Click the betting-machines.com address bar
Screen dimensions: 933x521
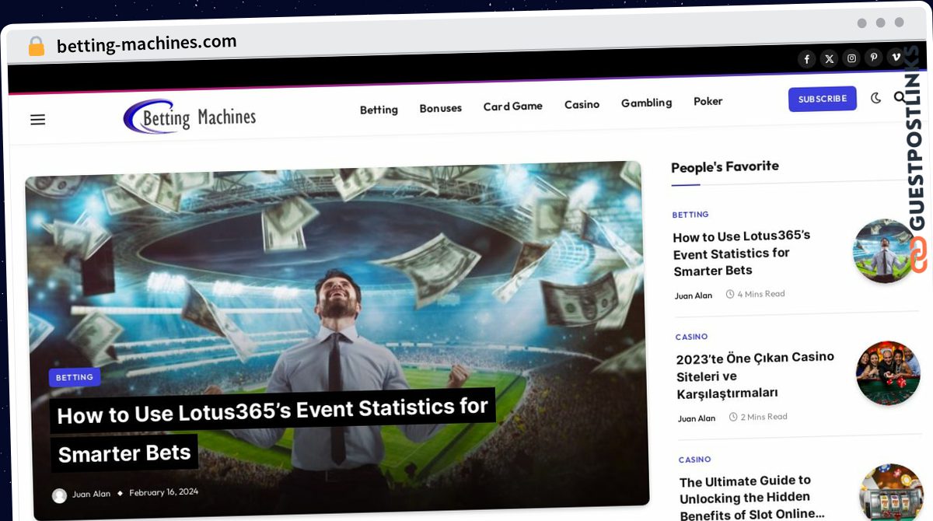tap(146, 44)
